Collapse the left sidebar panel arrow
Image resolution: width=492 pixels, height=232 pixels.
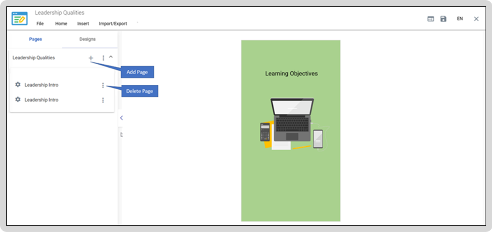coord(121,118)
